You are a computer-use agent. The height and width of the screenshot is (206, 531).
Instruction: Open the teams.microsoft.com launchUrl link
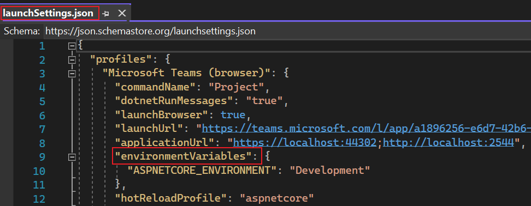(x=367, y=129)
